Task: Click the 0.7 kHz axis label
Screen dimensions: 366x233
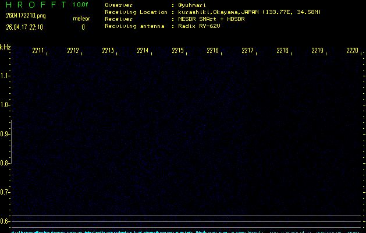Action: pos(5,192)
